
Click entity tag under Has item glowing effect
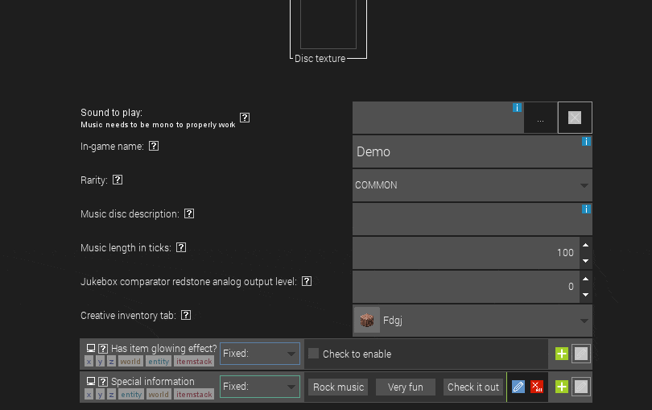159,362
